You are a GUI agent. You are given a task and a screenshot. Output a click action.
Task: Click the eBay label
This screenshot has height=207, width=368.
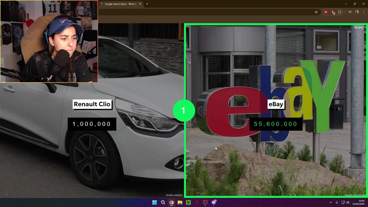[x=276, y=104]
